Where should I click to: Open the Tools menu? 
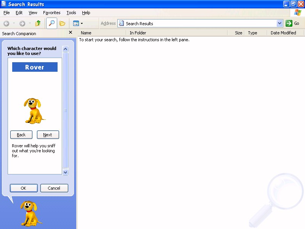tap(71, 13)
